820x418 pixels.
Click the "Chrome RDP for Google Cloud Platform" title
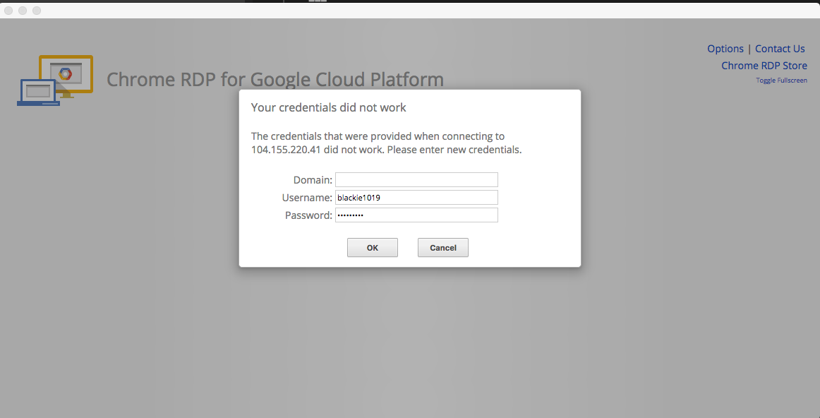(275, 79)
